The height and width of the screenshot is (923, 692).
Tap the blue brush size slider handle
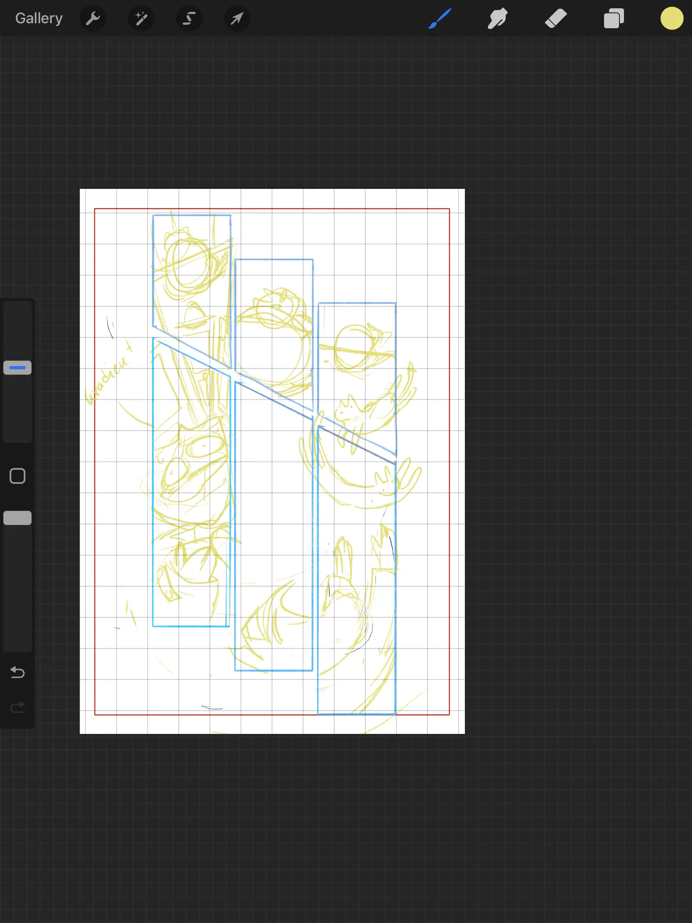coord(17,368)
